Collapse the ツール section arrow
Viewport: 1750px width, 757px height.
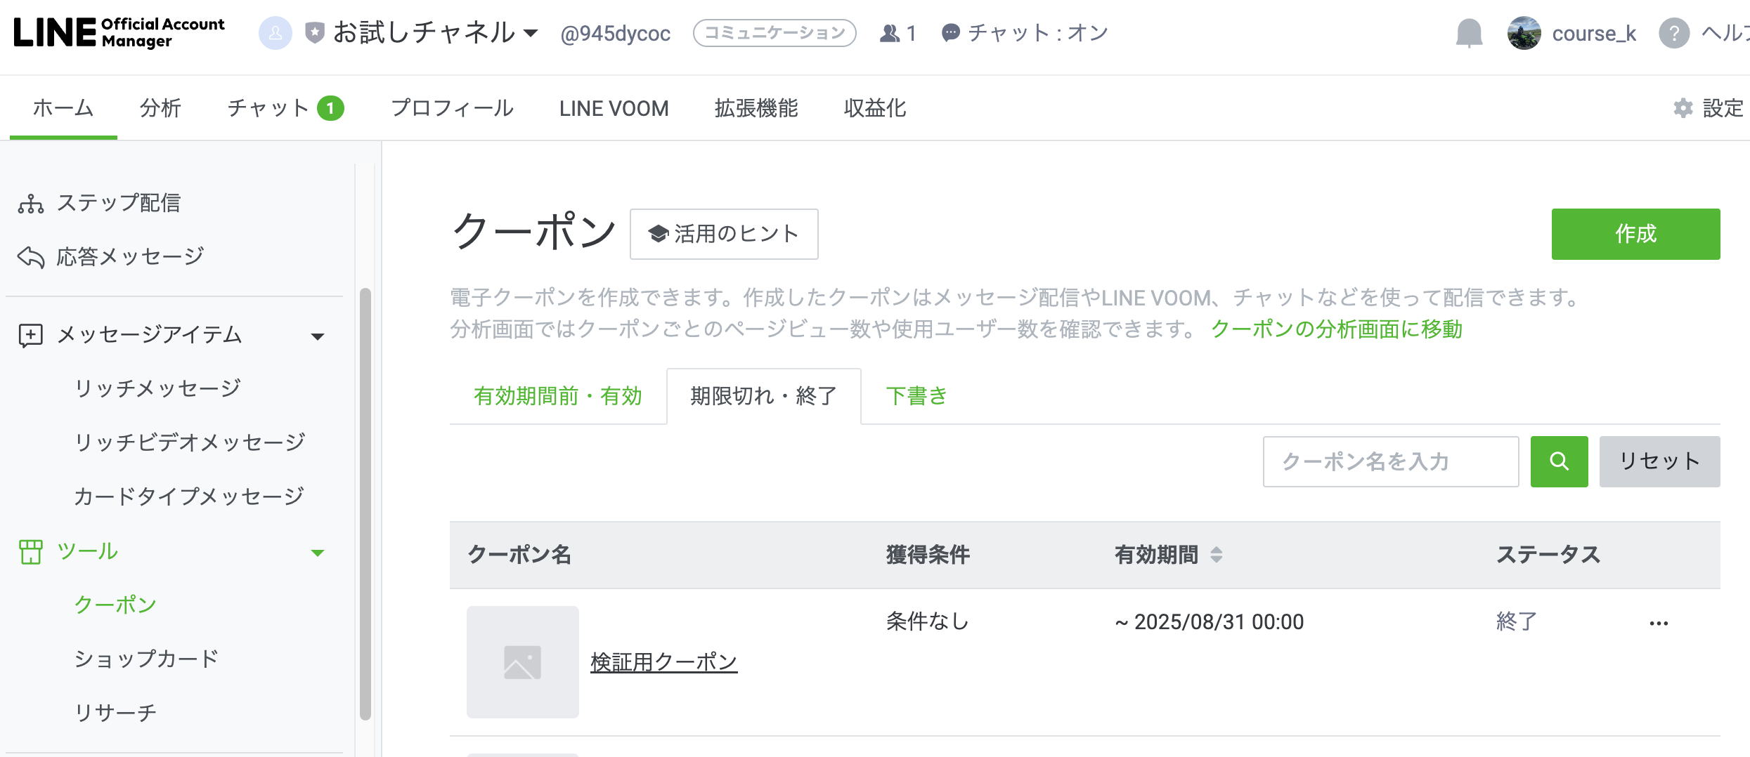318,553
